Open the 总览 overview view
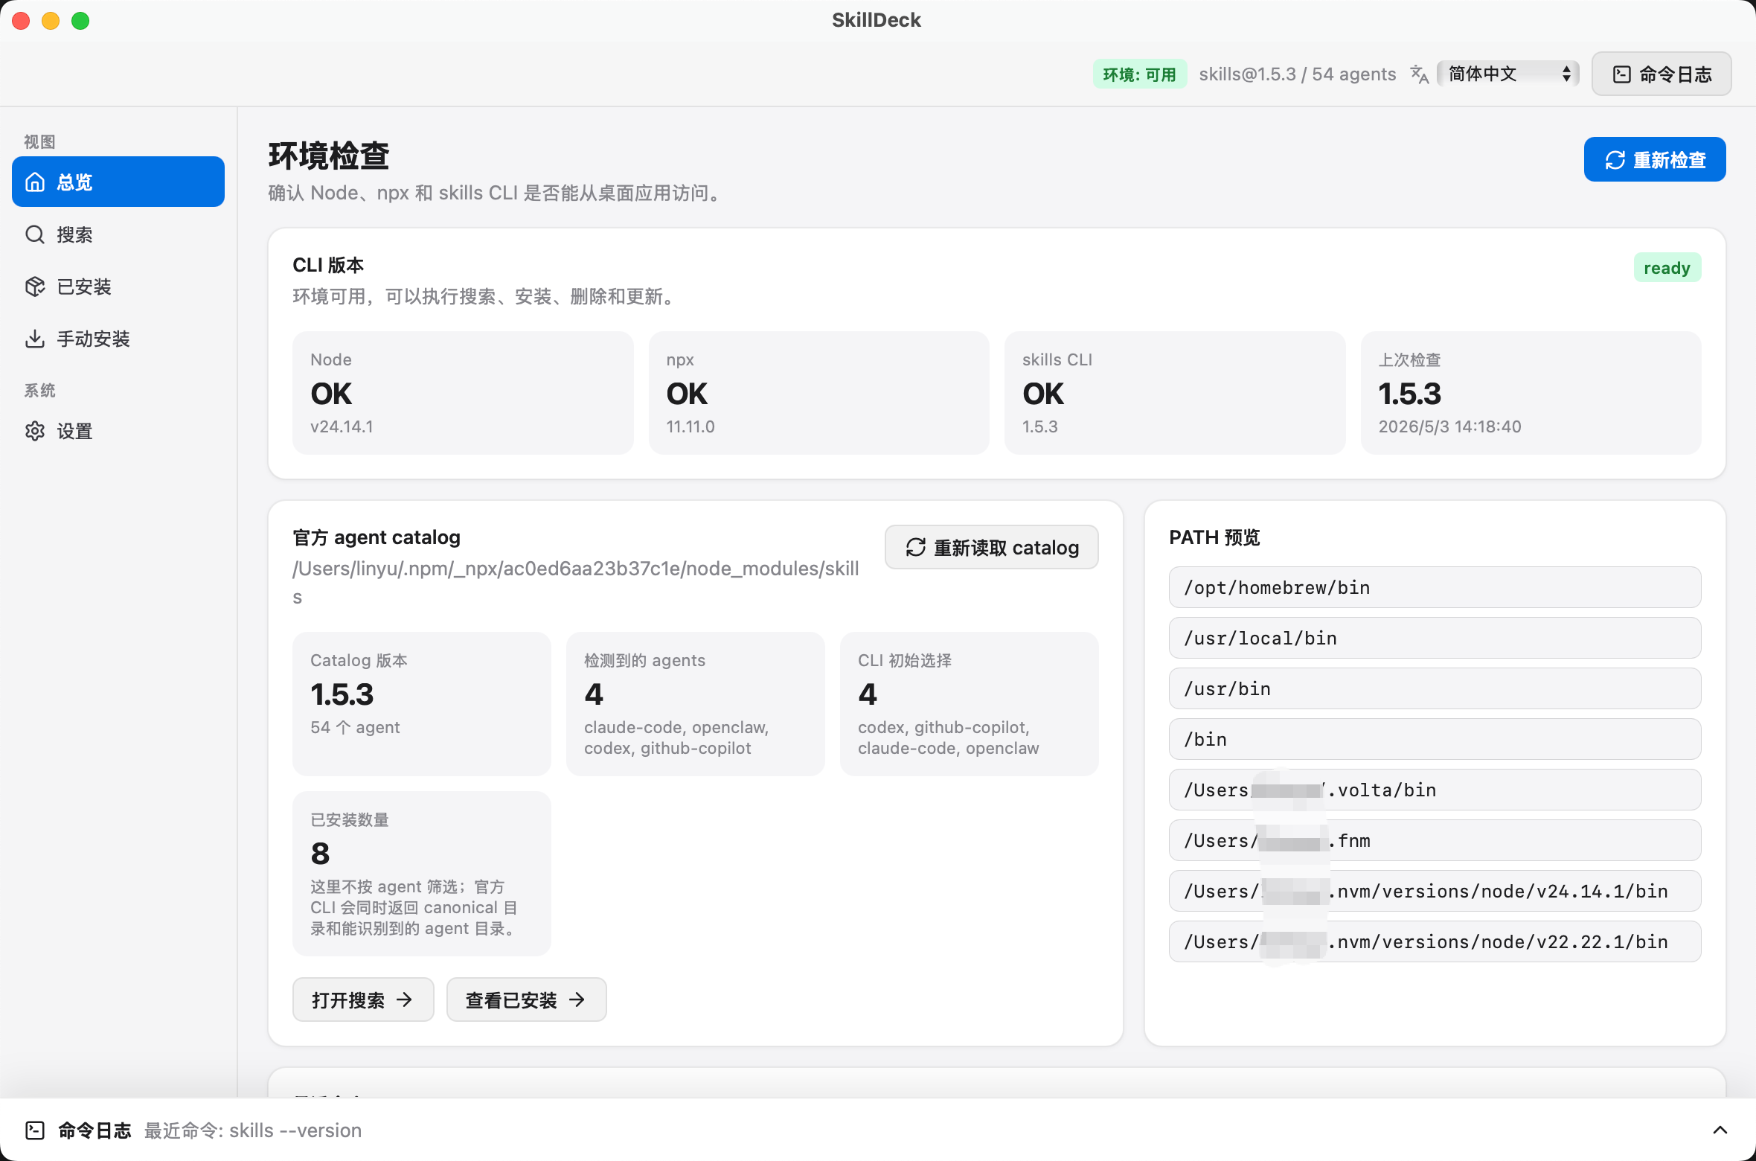1756x1161 pixels. pyautogui.click(x=118, y=182)
